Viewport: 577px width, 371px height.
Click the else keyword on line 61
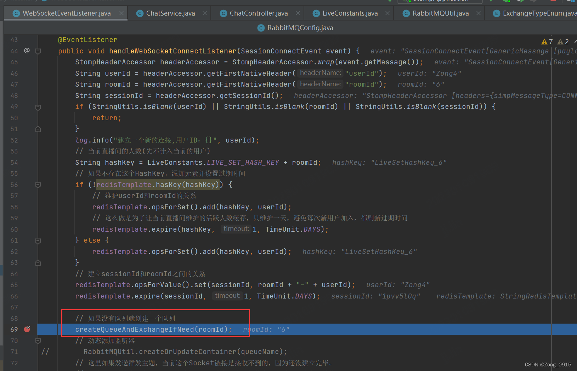[x=92, y=240]
